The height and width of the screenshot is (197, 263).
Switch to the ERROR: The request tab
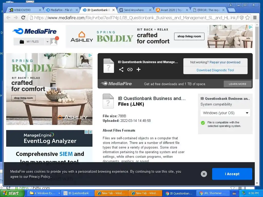point(208,10)
